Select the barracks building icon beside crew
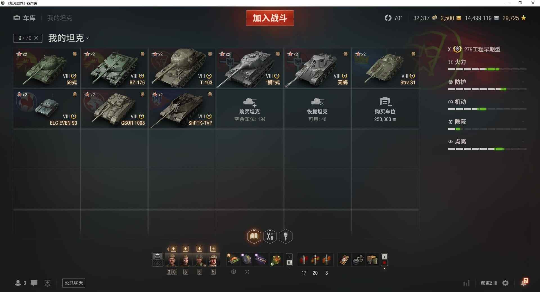Viewport: 540px width, 292px height. (x=157, y=256)
